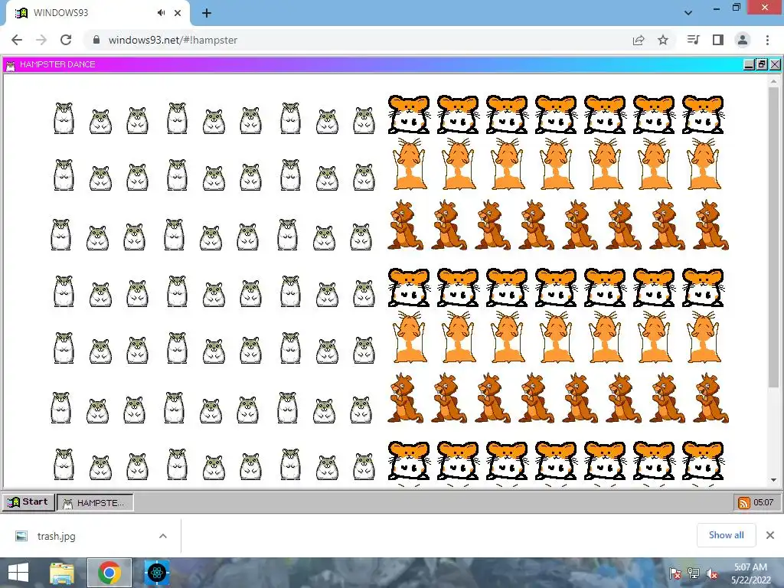
Task: Open the tab search chevron in Chrome
Action: click(x=688, y=13)
